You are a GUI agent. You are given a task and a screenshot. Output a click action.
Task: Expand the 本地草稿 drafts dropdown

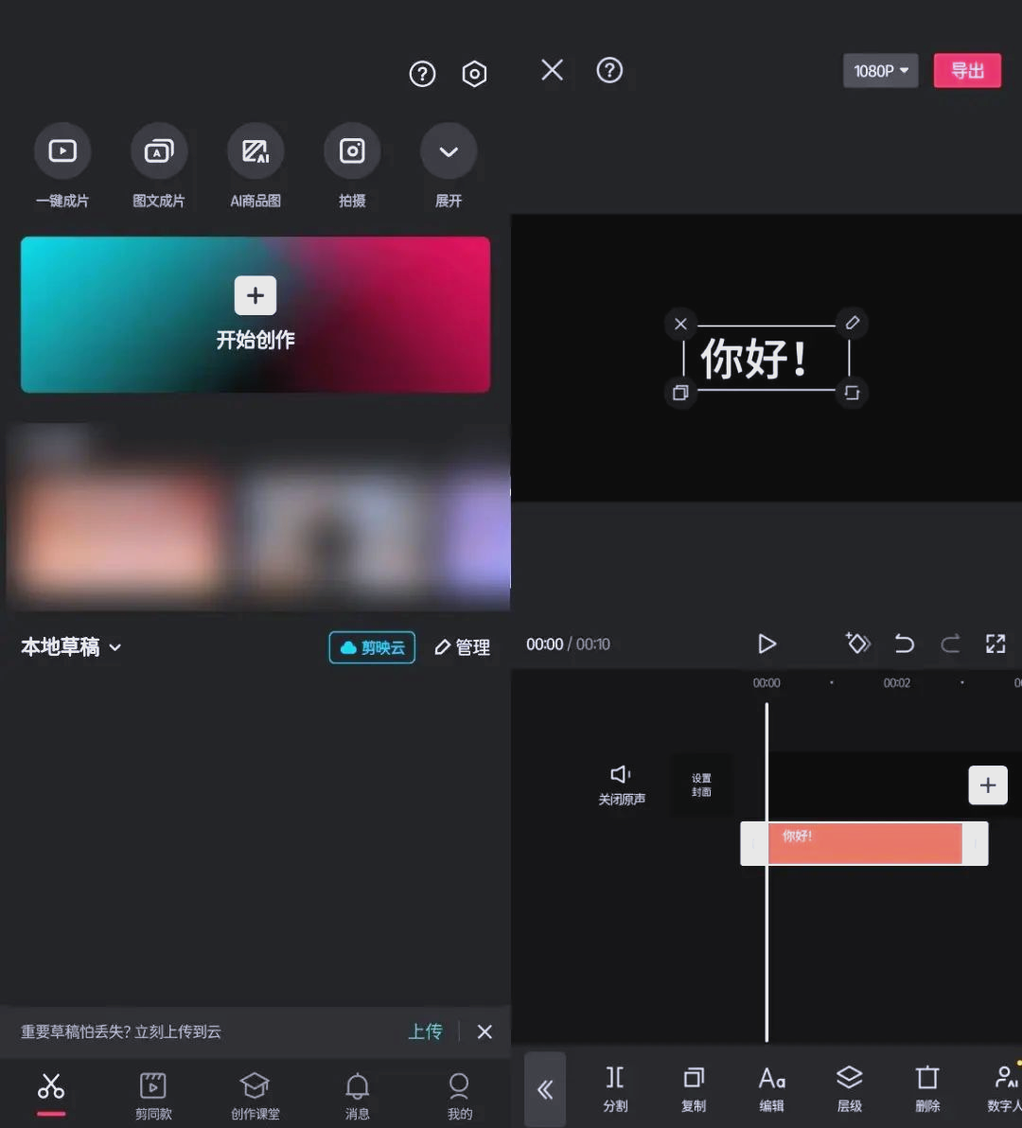70,647
